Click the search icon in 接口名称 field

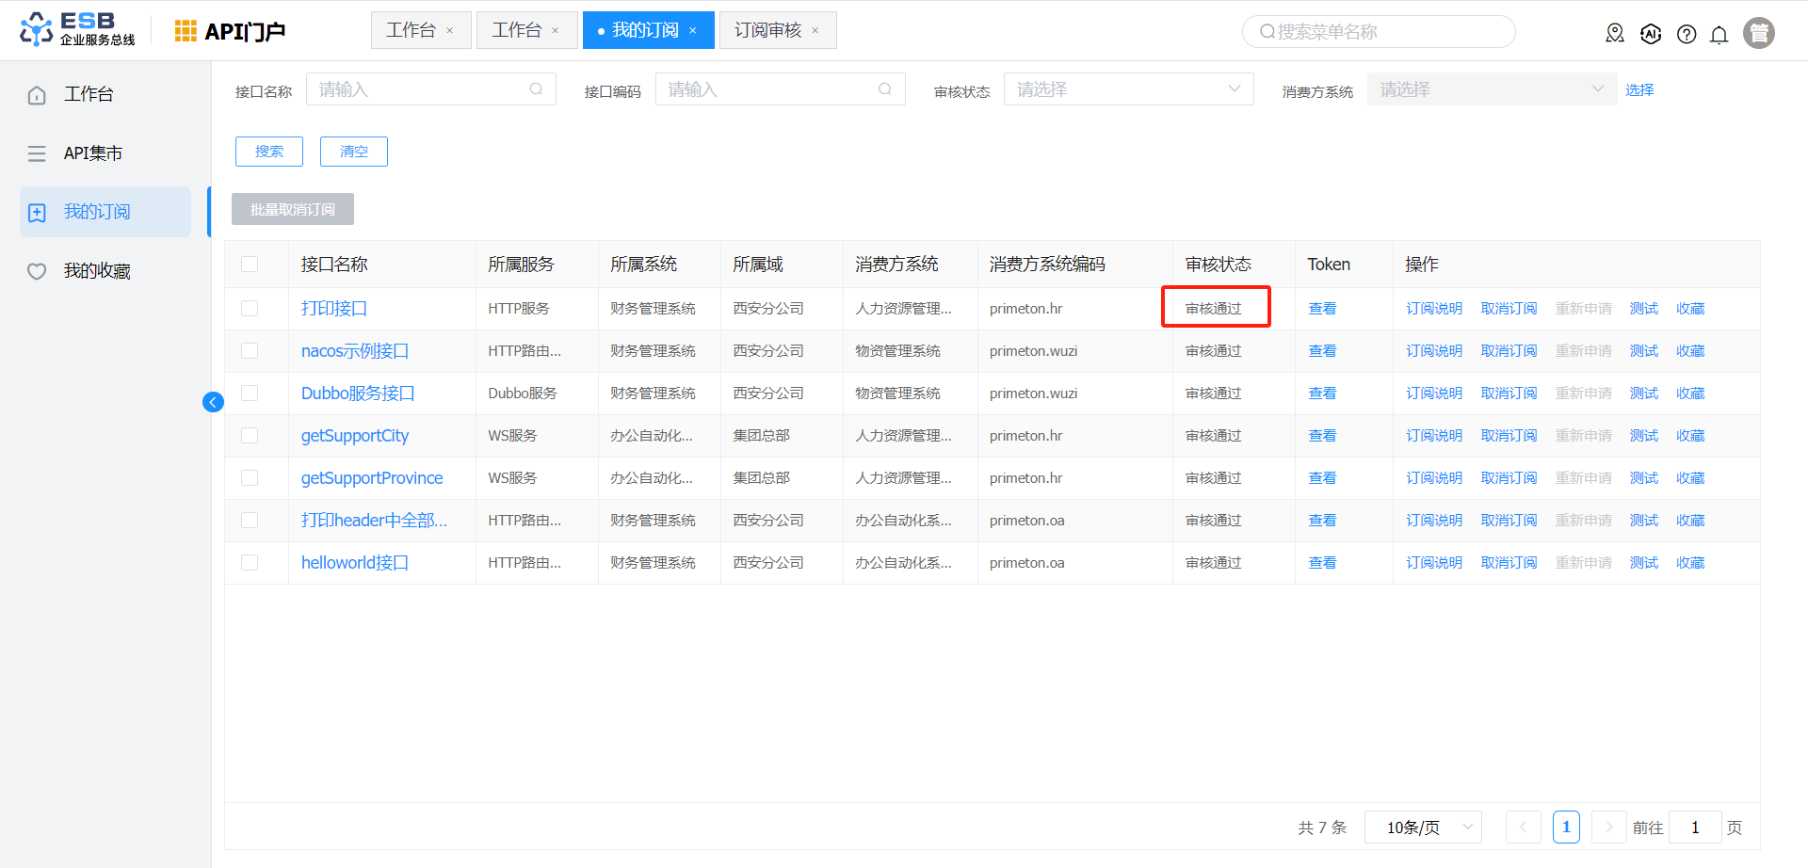536,89
